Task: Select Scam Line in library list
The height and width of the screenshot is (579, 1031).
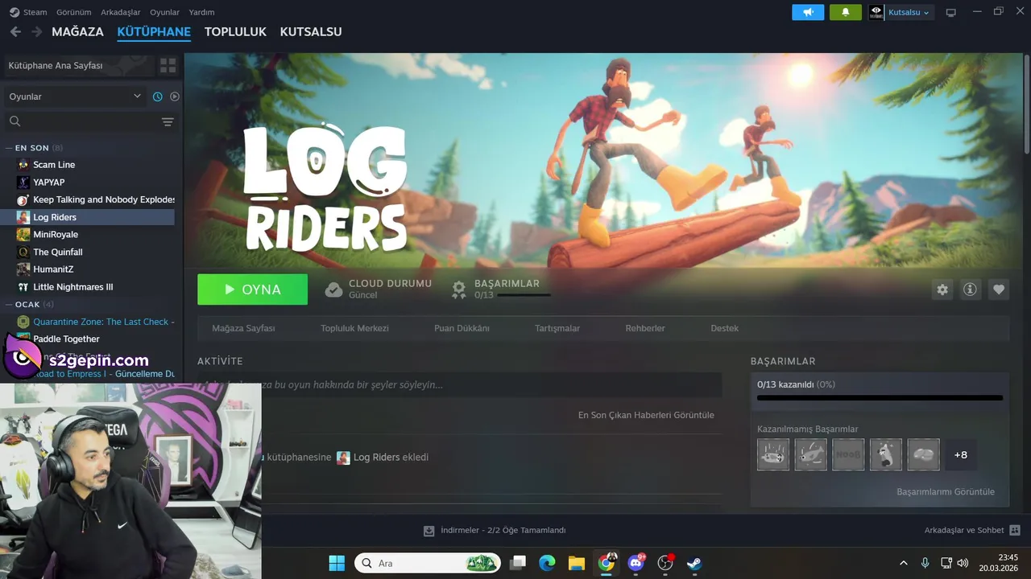Action: pyautogui.click(x=54, y=165)
